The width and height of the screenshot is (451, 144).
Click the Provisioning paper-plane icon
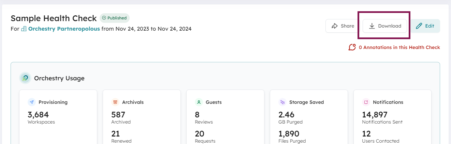pos(32,102)
